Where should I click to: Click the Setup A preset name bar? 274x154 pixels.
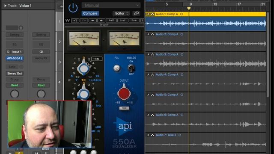pyautogui.click(x=104, y=25)
